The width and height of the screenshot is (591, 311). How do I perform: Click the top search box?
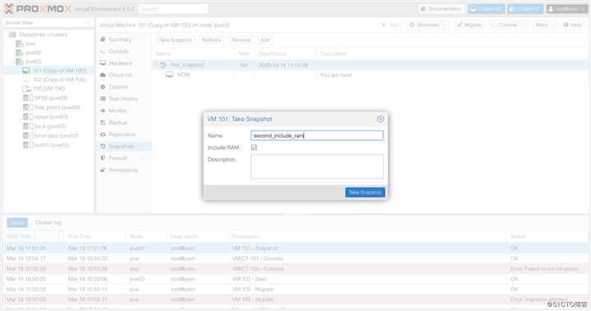coord(173,9)
